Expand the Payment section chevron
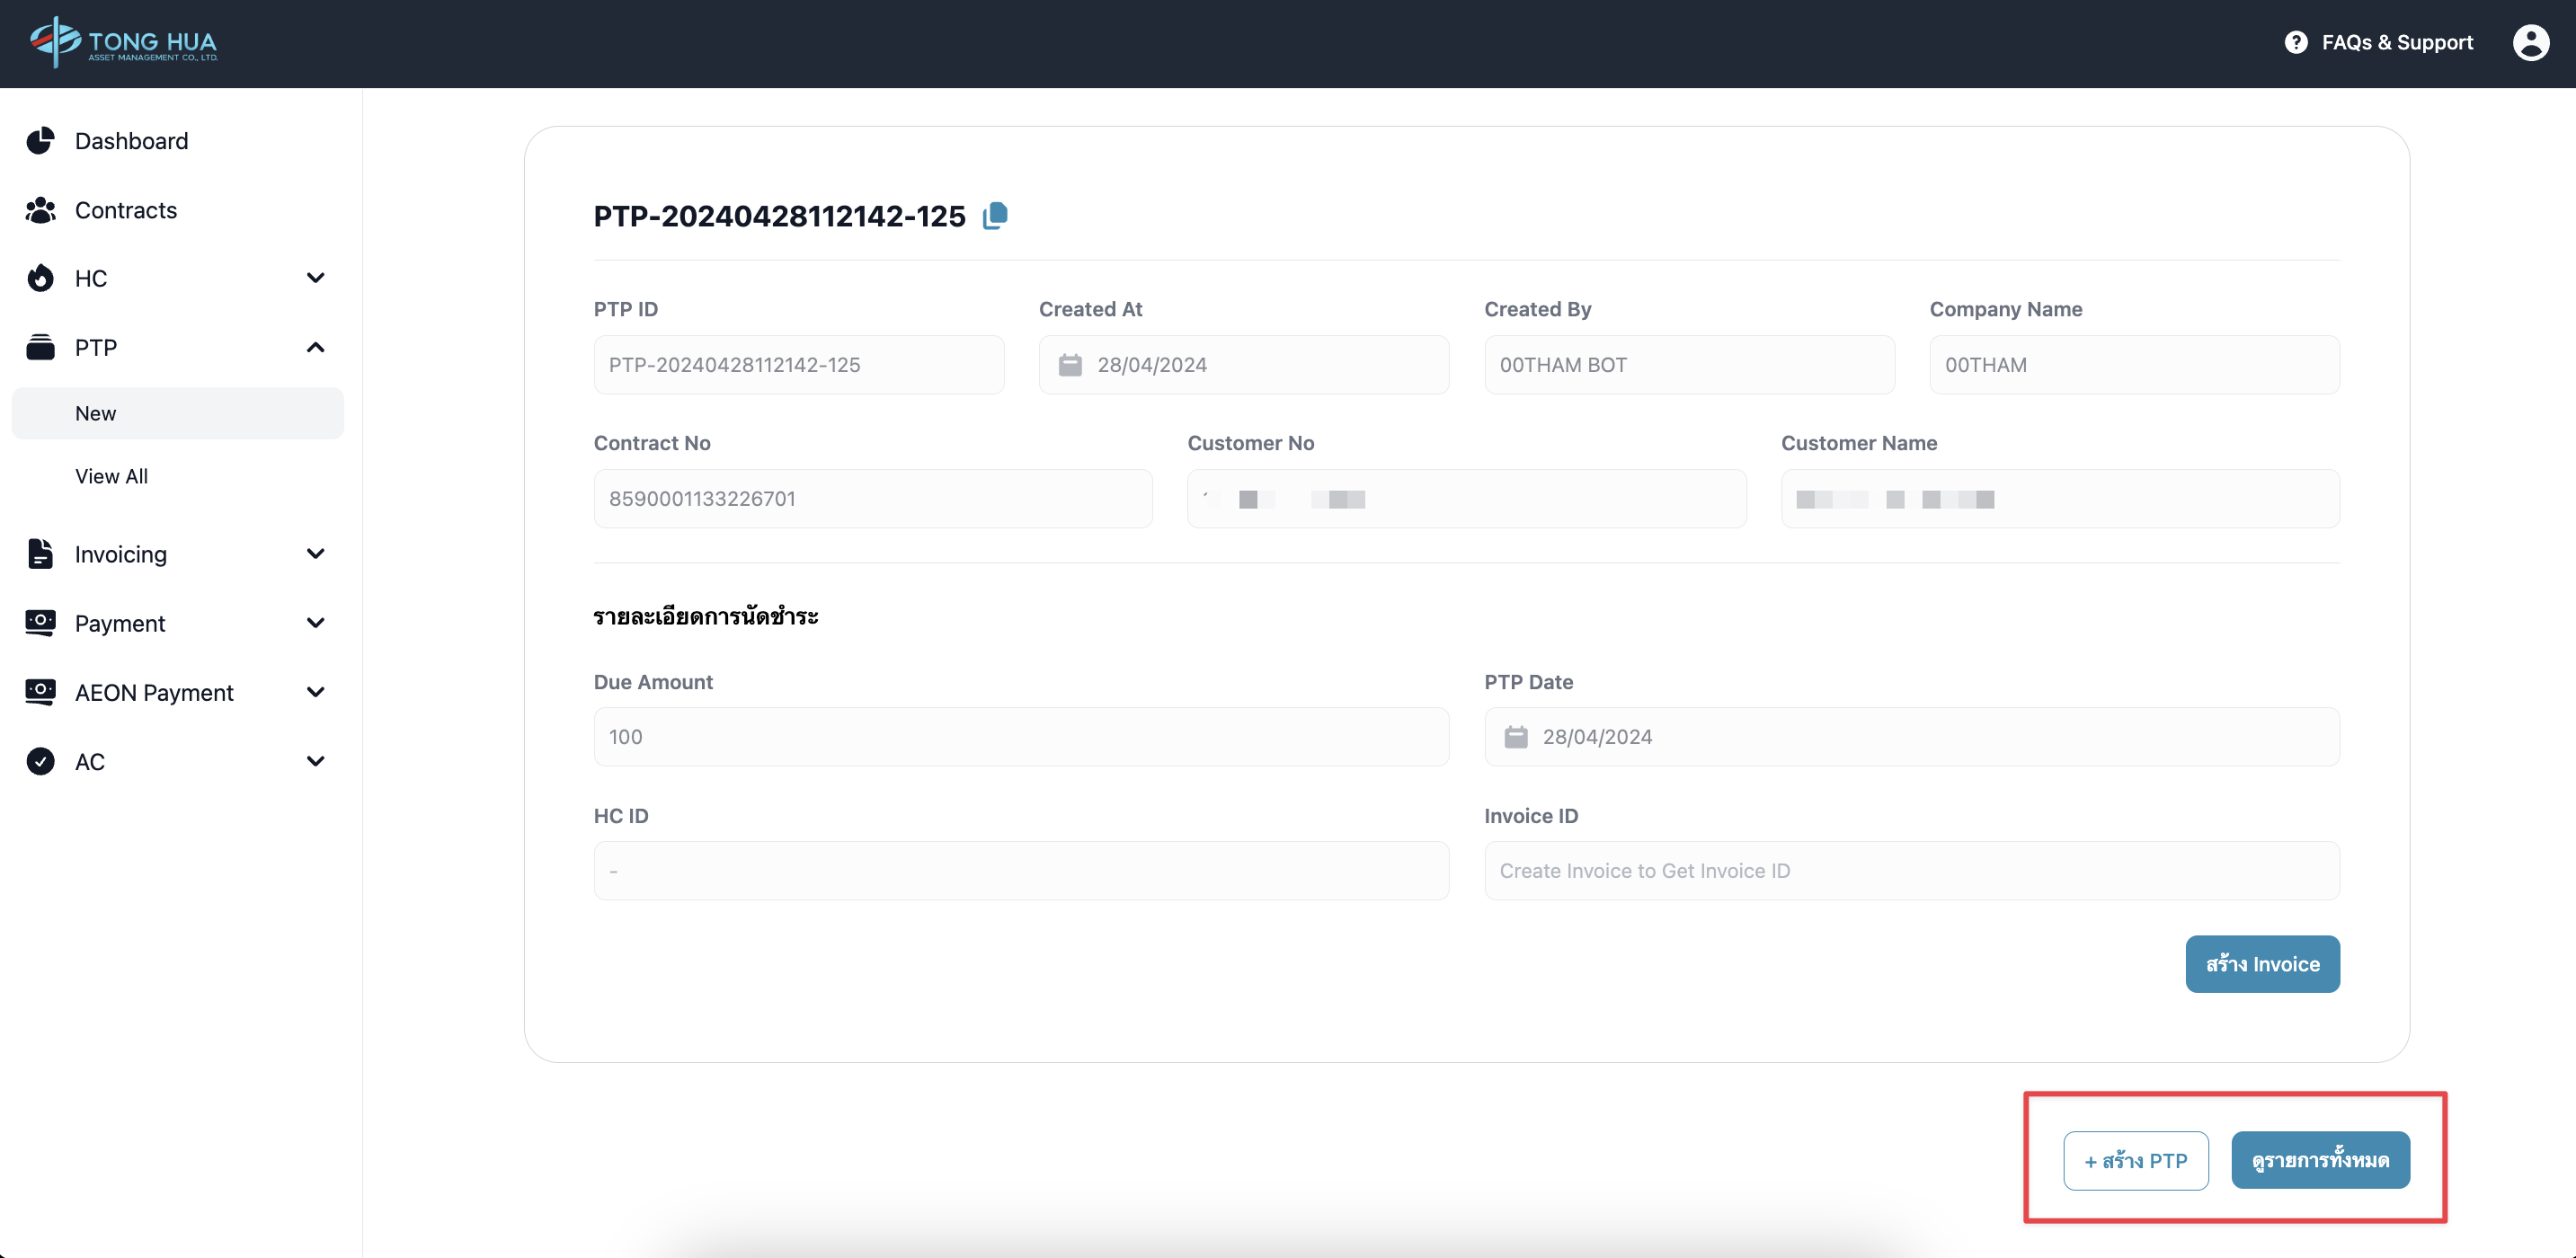The width and height of the screenshot is (2576, 1258). 315,623
